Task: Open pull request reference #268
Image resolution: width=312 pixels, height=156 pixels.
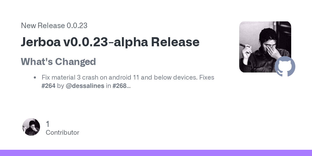Action: click(x=119, y=86)
